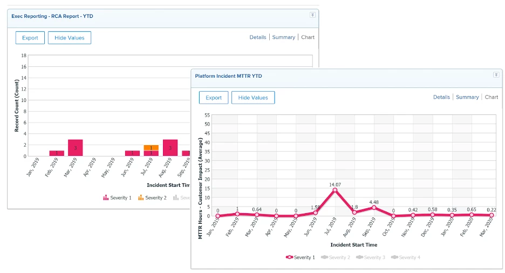
Task: Open Summary view in the RCA Report panel
Action: coord(283,37)
